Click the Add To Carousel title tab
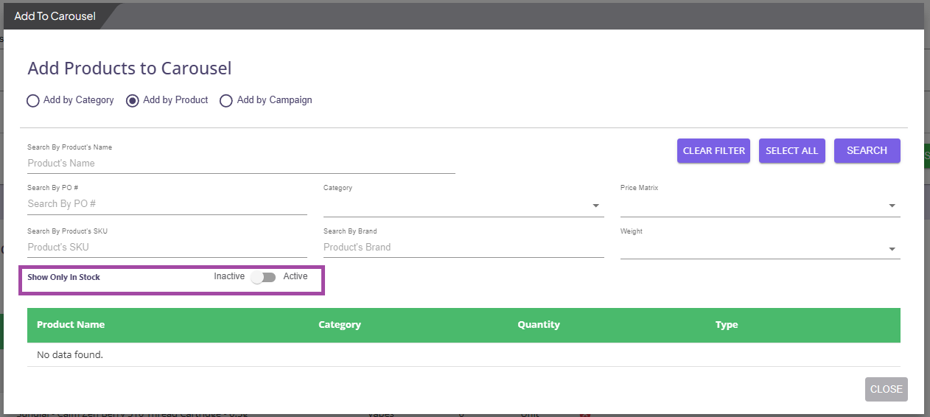Viewport: 930px width, 417px height. (x=55, y=16)
